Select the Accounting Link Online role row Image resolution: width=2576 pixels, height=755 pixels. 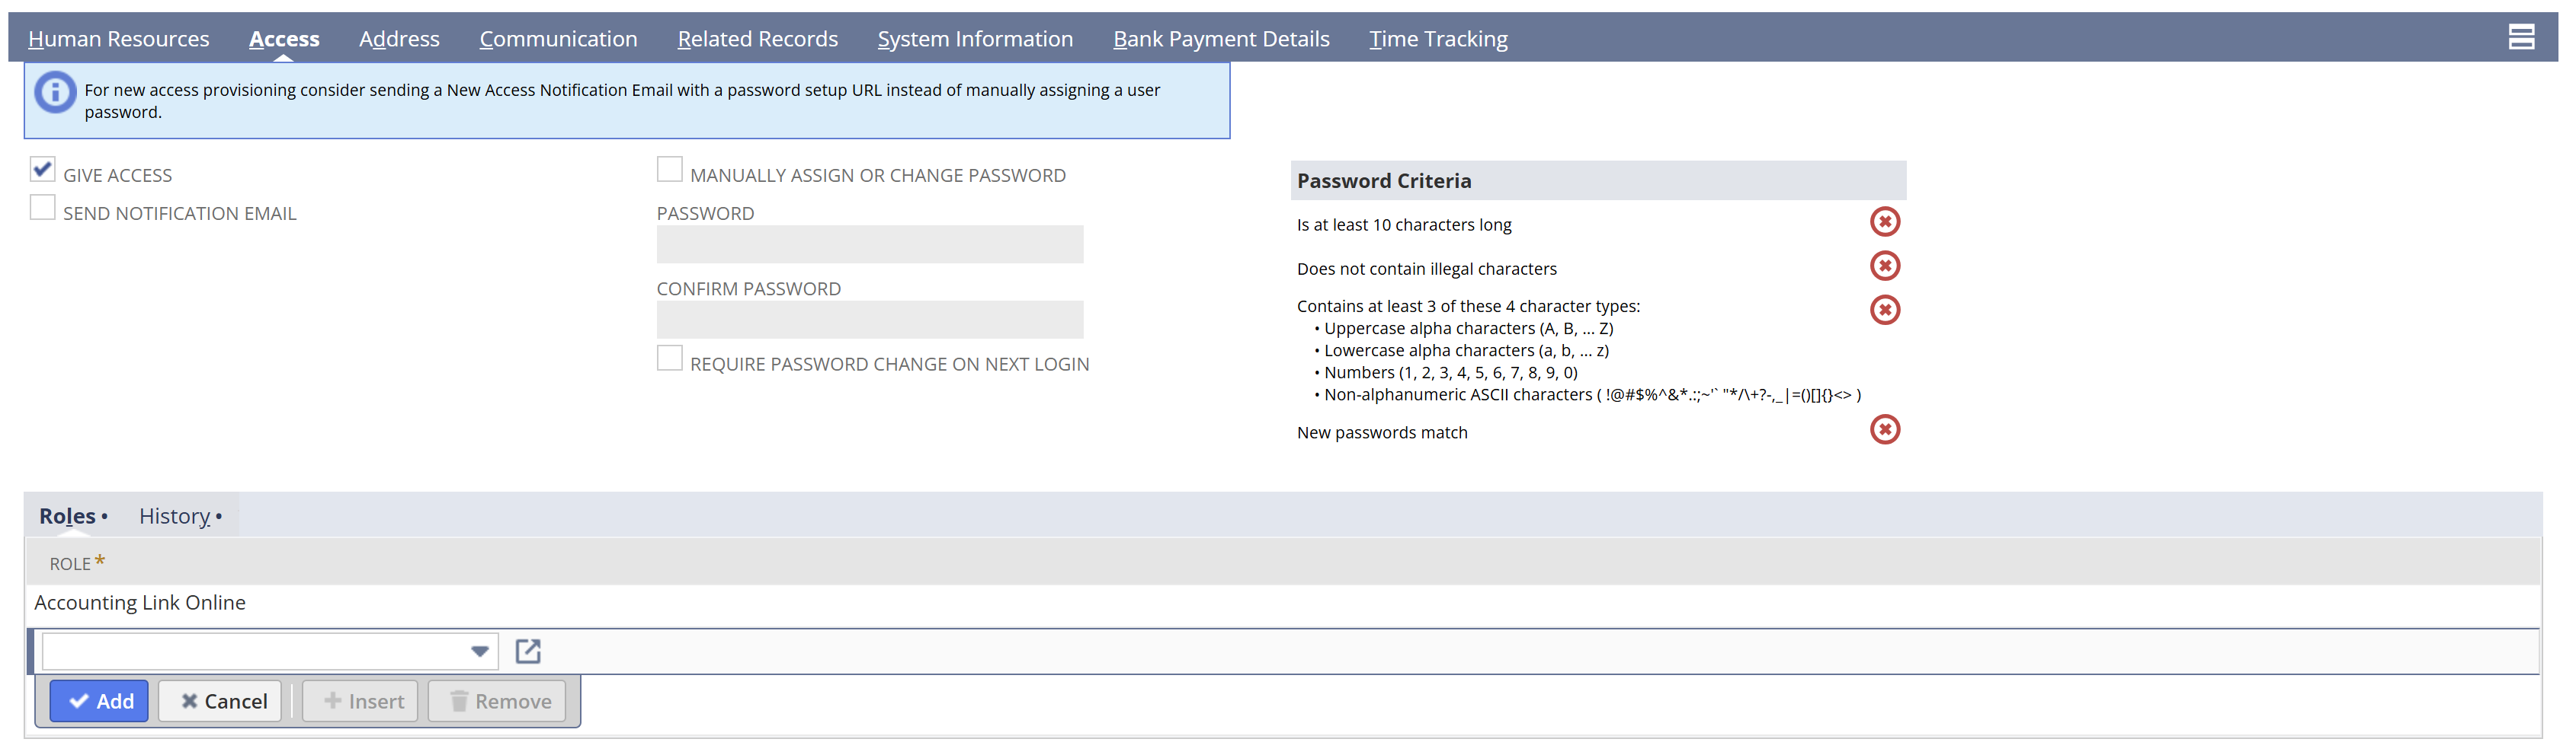point(140,604)
